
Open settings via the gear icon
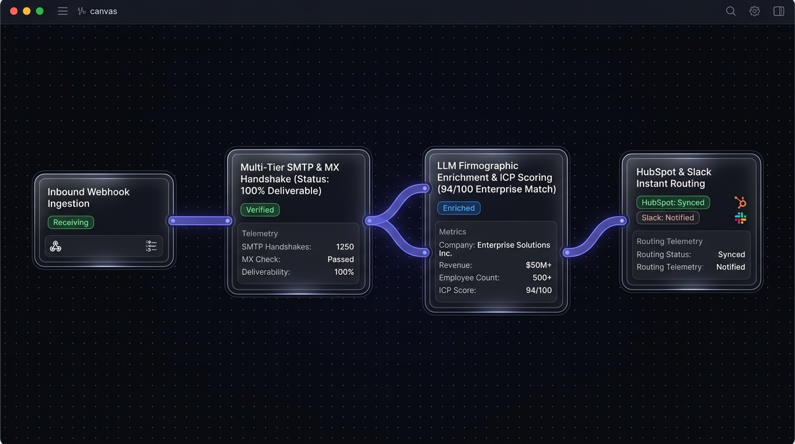click(x=755, y=11)
